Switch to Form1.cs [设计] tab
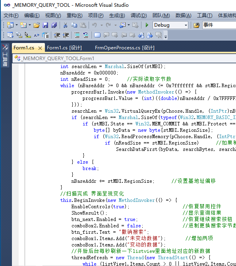This screenshot has width=236, height=266. (x=64, y=48)
